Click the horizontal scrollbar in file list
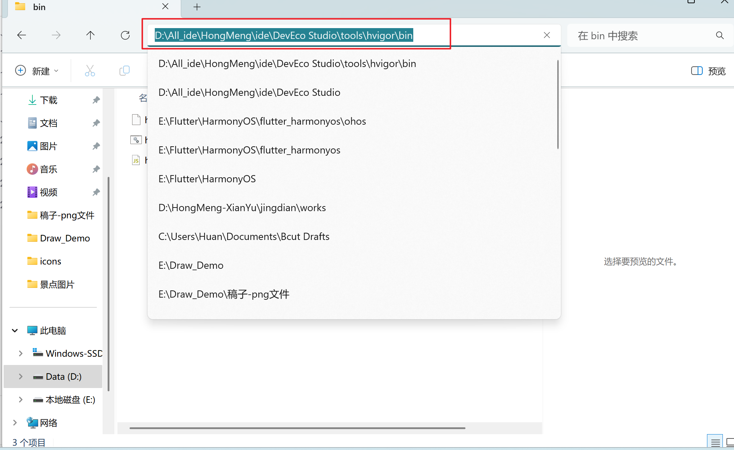This screenshot has width=734, height=450. [297, 428]
